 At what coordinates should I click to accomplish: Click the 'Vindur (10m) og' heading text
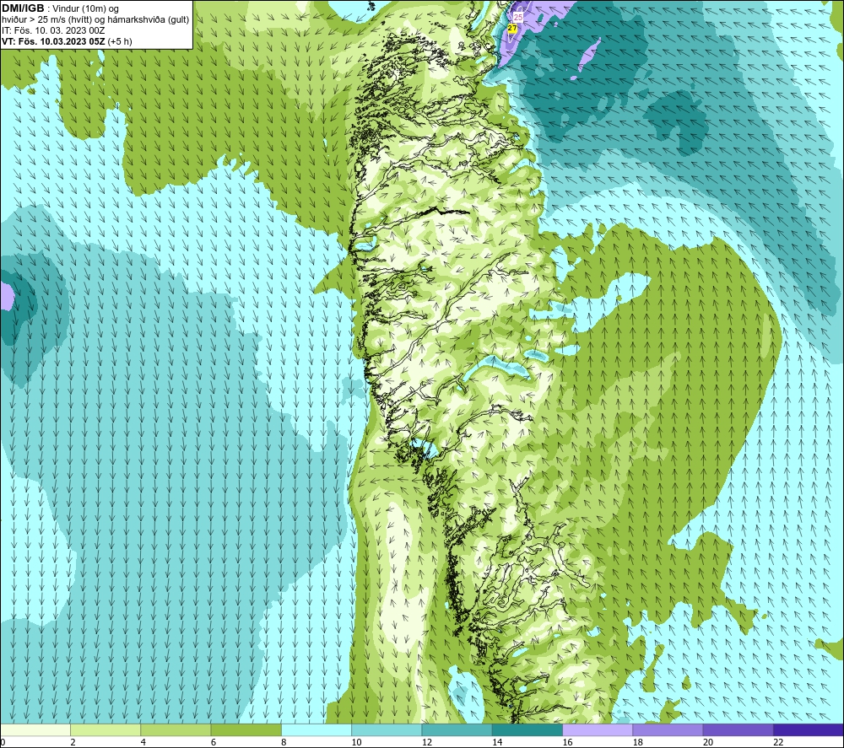point(86,8)
